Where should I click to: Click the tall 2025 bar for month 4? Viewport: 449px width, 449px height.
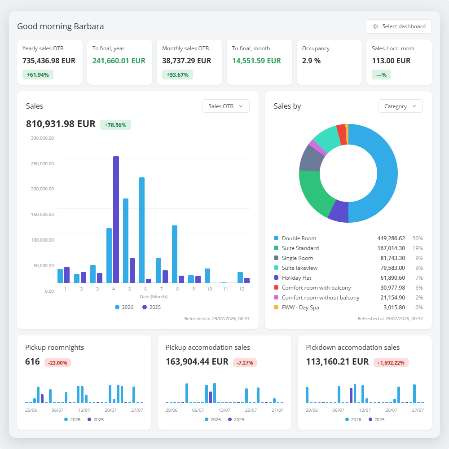pos(116,220)
